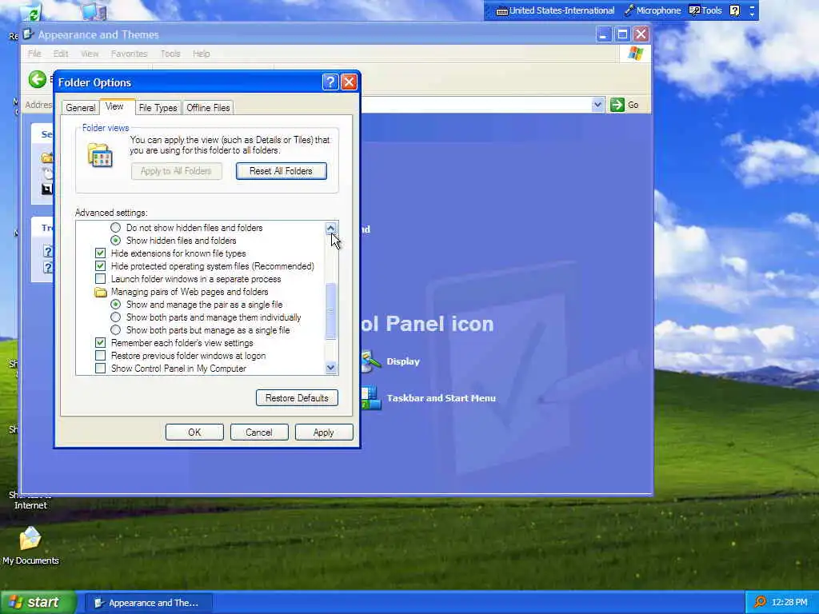
Task: Enable Launch folder windows in separate process
Action: 100,279
